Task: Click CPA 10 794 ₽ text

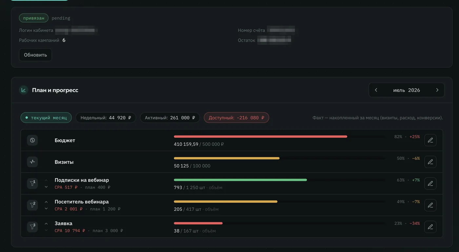Action: pyautogui.click(x=70, y=231)
